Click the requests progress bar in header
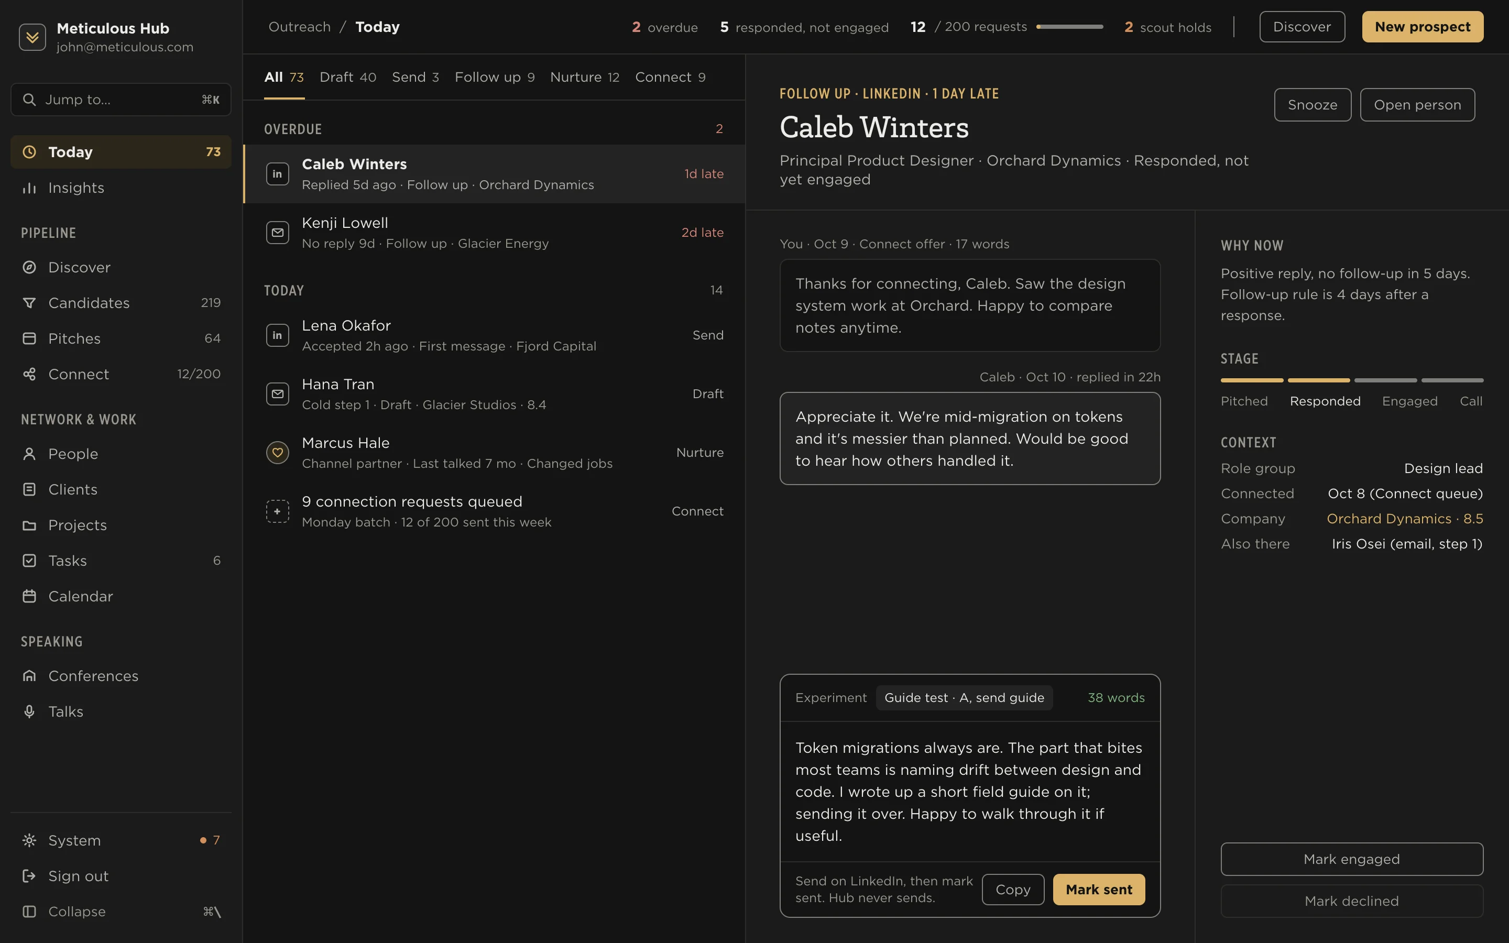The height and width of the screenshot is (943, 1509). pos(1069,27)
